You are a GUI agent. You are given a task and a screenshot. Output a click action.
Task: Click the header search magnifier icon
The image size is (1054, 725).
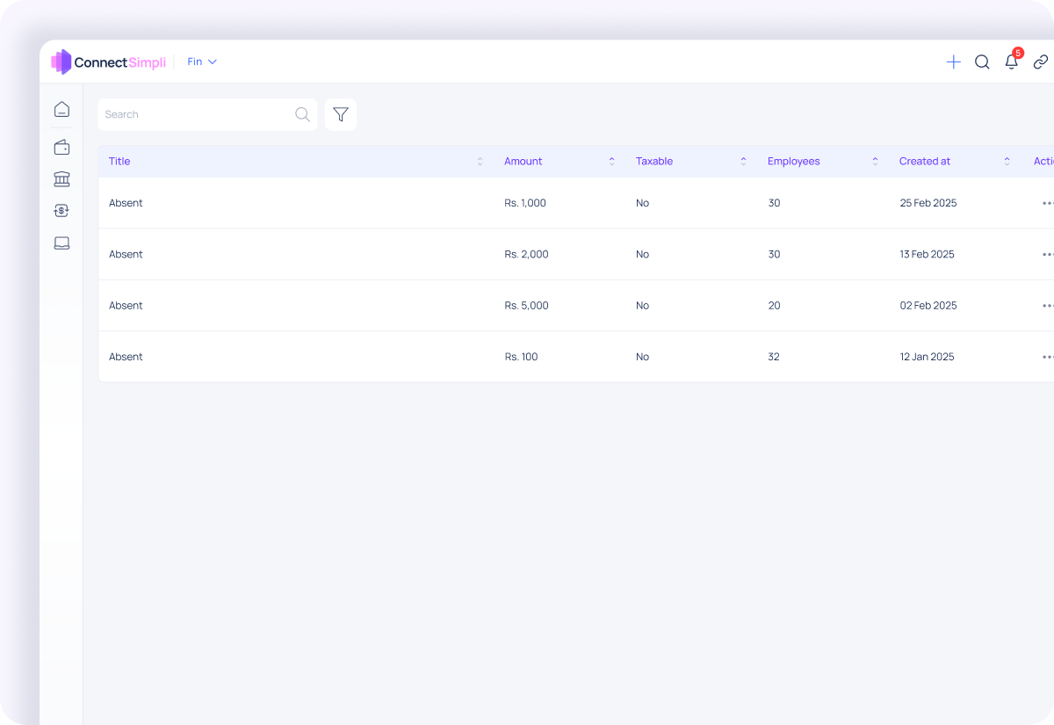click(x=982, y=62)
